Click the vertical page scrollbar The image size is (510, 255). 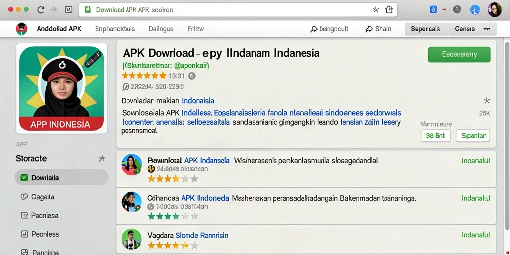click(507, 135)
